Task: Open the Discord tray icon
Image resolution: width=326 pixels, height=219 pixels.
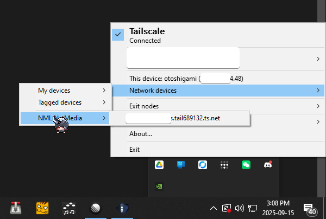Action: pyautogui.click(x=268, y=165)
